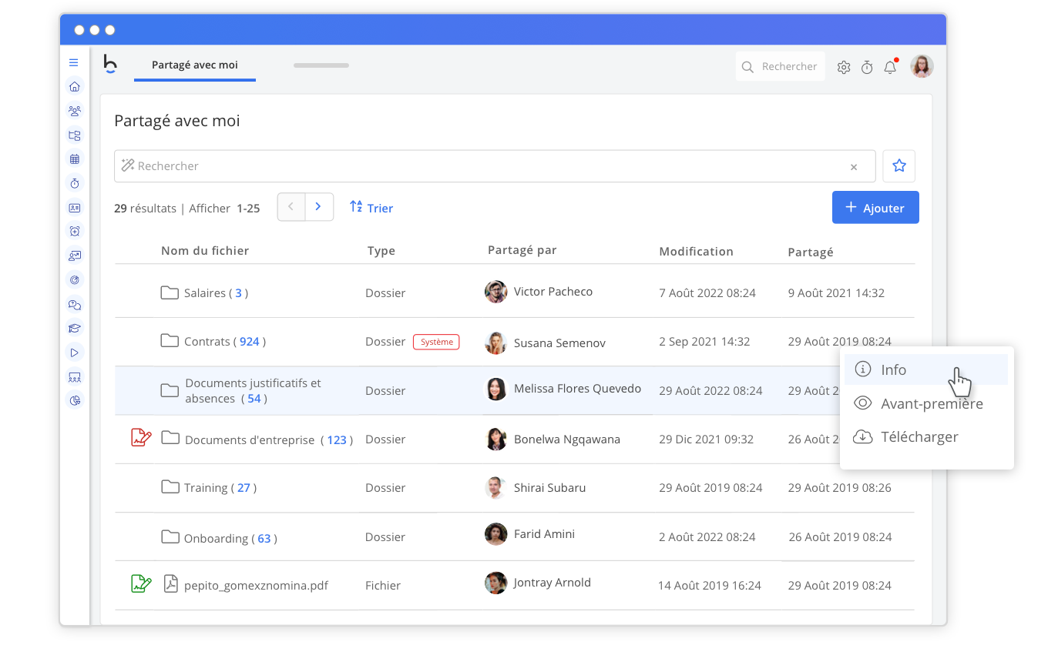1048x645 pixels.
Task: Open the Trier sort options
Action: click(371, 208)
